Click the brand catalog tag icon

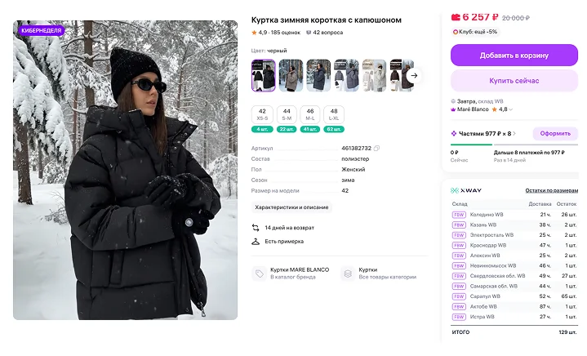[259, 274]
